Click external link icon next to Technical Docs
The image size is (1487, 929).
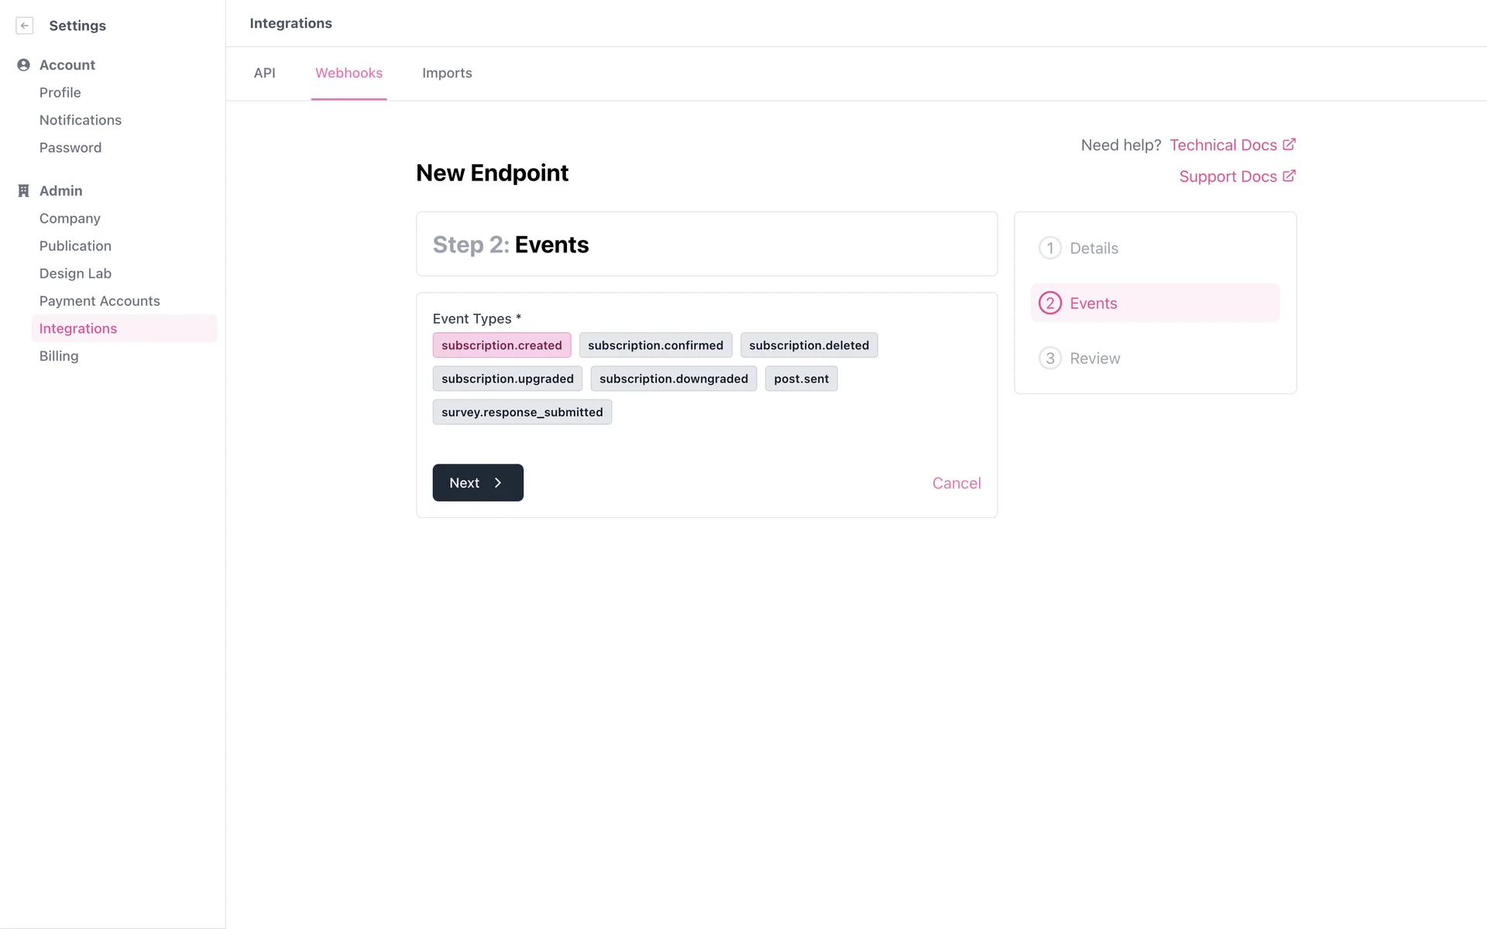pyautogui.click(x=1289, y=145)
